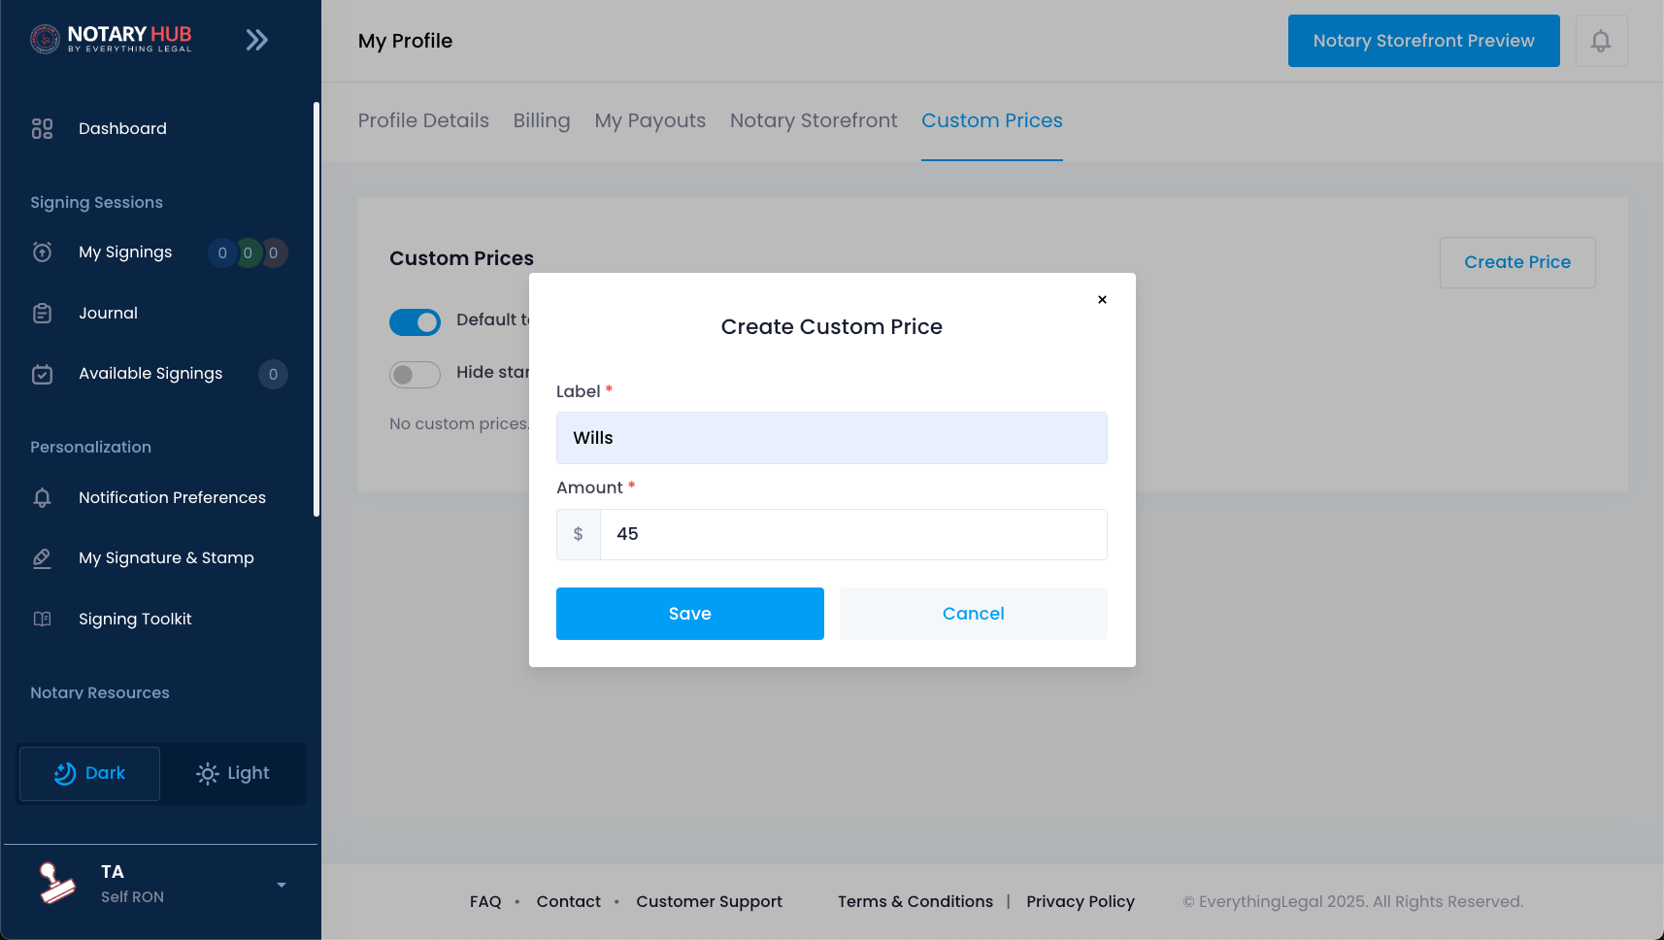Select the Journal clipboard icon
The height and width of the screenshot is (940, 1664).
(x=42, y=313)
